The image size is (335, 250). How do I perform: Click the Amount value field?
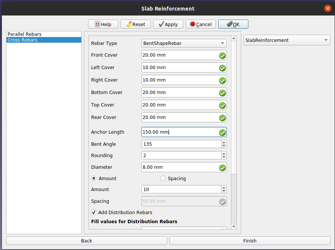point(181,190)
